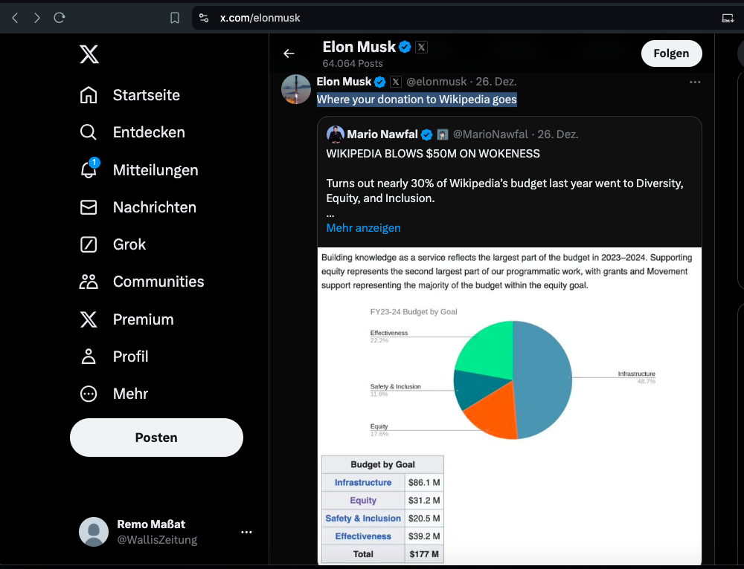Click the Mehr circle-dots icon
This screenshot has width=744, height=569.
click(x=89, y=394)
